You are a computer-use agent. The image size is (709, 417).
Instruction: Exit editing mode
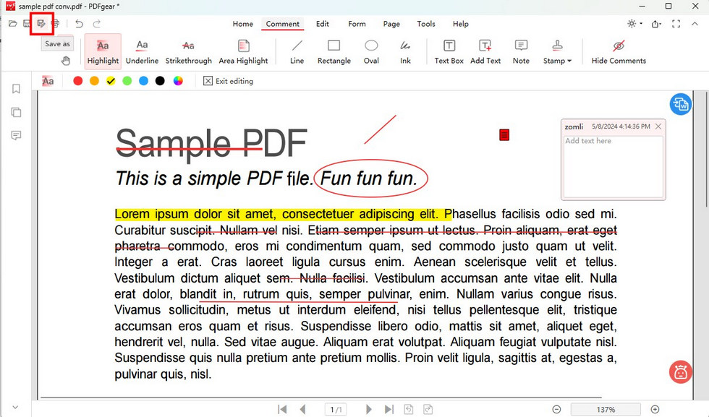[x=228, y=80]
